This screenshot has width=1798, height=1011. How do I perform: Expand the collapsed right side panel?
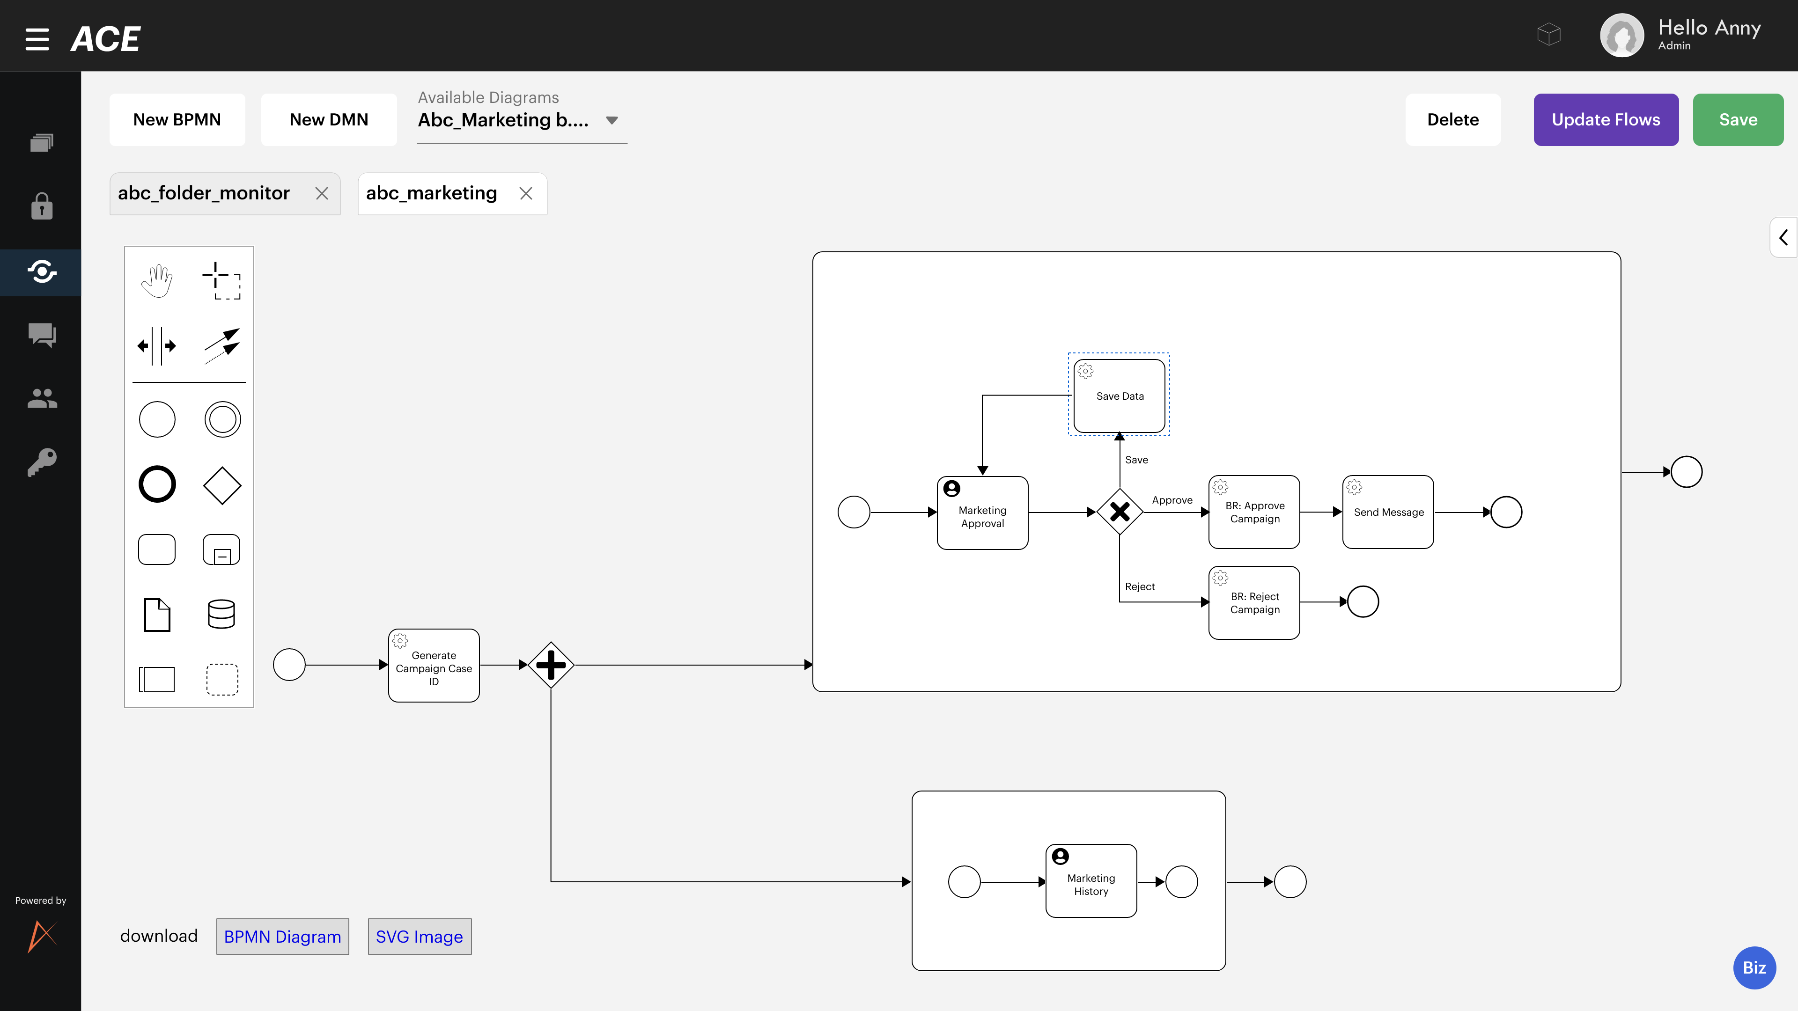1783,237
